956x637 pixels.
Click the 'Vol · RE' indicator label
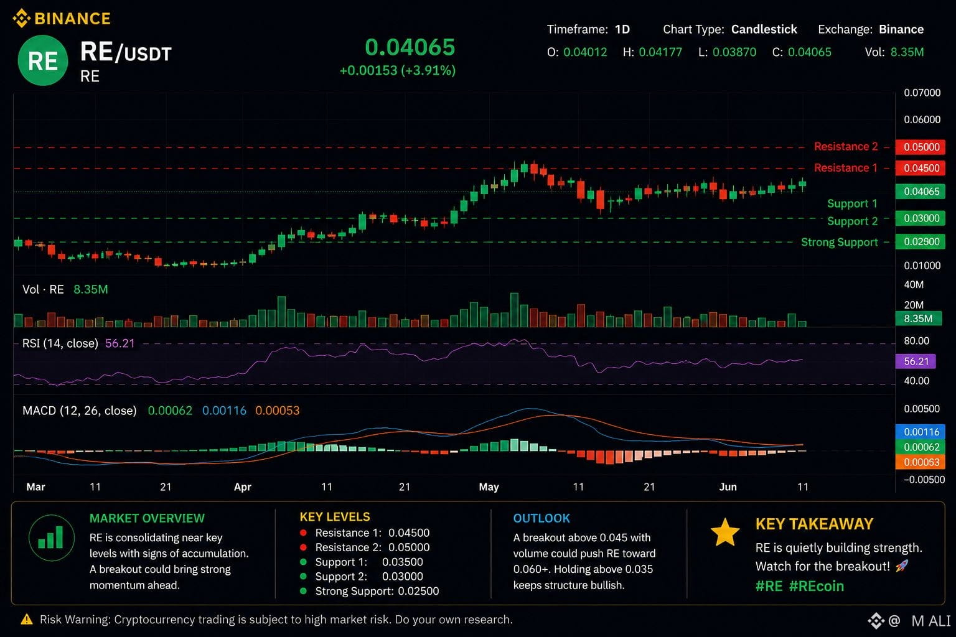click(x=43, y=289)
